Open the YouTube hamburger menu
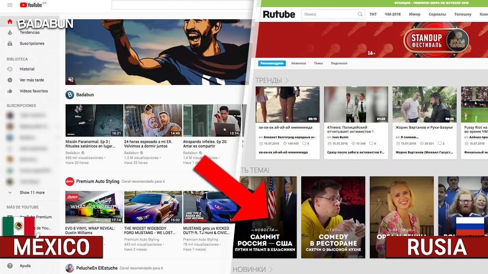488x274 pixels. [x=10, y=5]
